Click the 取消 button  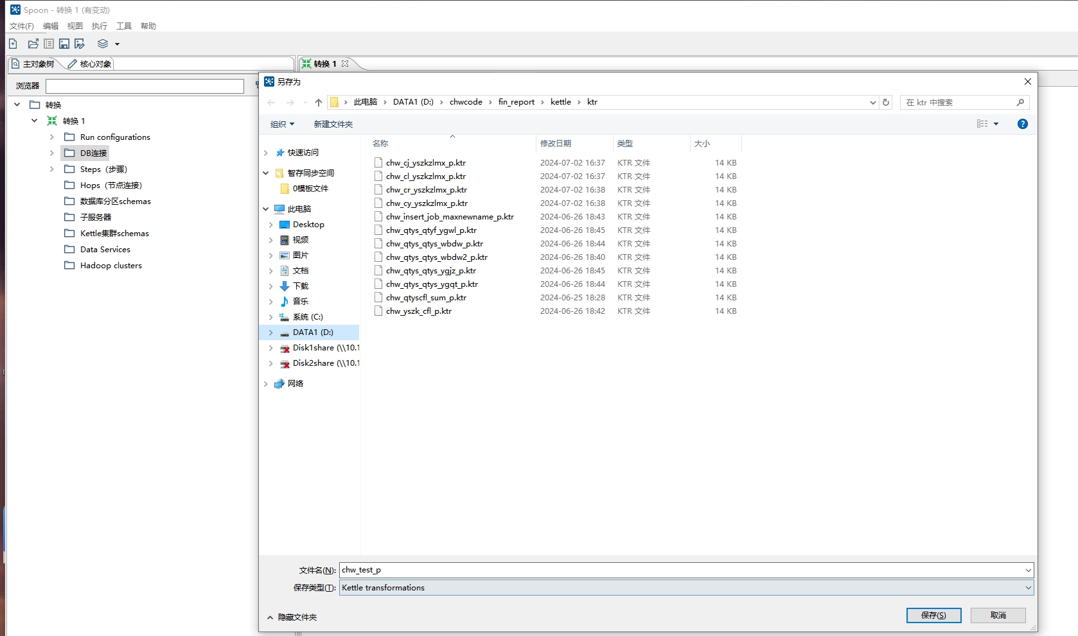click(x=998, y=615)
